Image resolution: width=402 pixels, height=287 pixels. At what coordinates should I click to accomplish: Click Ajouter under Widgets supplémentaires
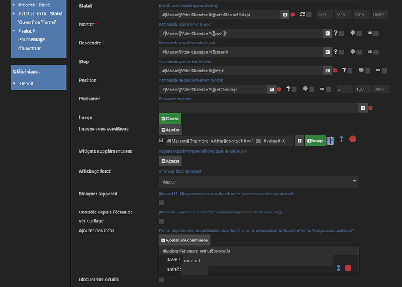170,161
